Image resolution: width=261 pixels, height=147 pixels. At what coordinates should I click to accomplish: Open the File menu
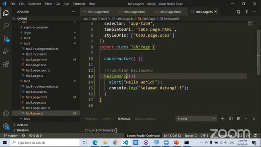click(x=13, y=4)
